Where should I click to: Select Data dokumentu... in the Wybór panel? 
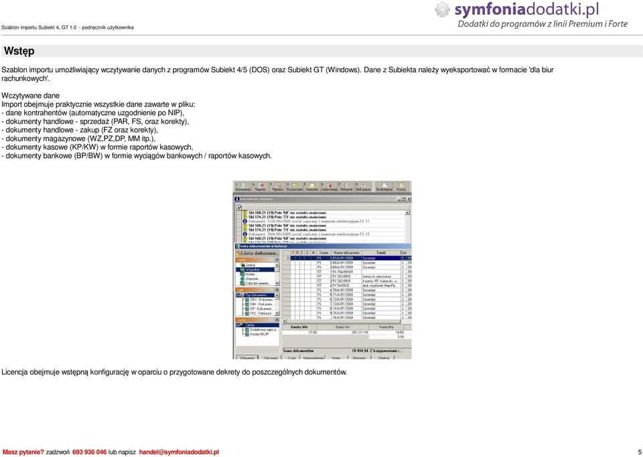pos(255,284)
